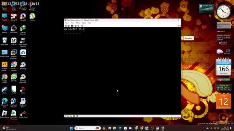The width and height of the screenshot is (234, 131).
Task: Select the Excel file Danh sách on desktop
Action: (x=14, y=115)
